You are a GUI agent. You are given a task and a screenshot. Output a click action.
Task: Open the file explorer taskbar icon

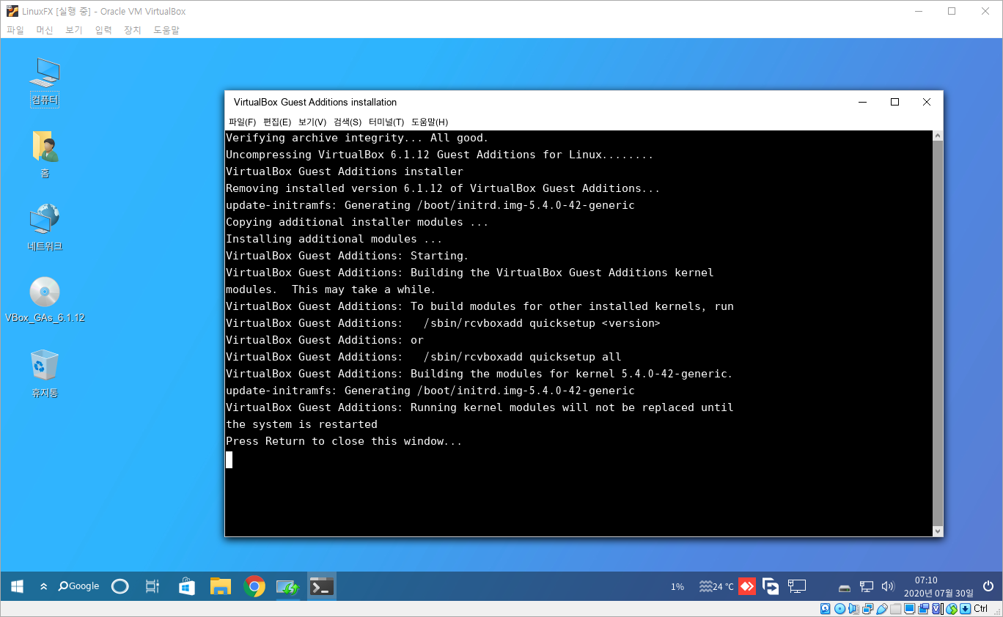click(221, 586)
